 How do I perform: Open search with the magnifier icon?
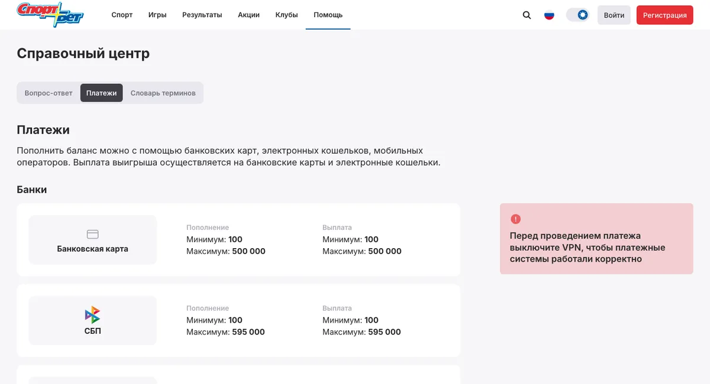527,15
